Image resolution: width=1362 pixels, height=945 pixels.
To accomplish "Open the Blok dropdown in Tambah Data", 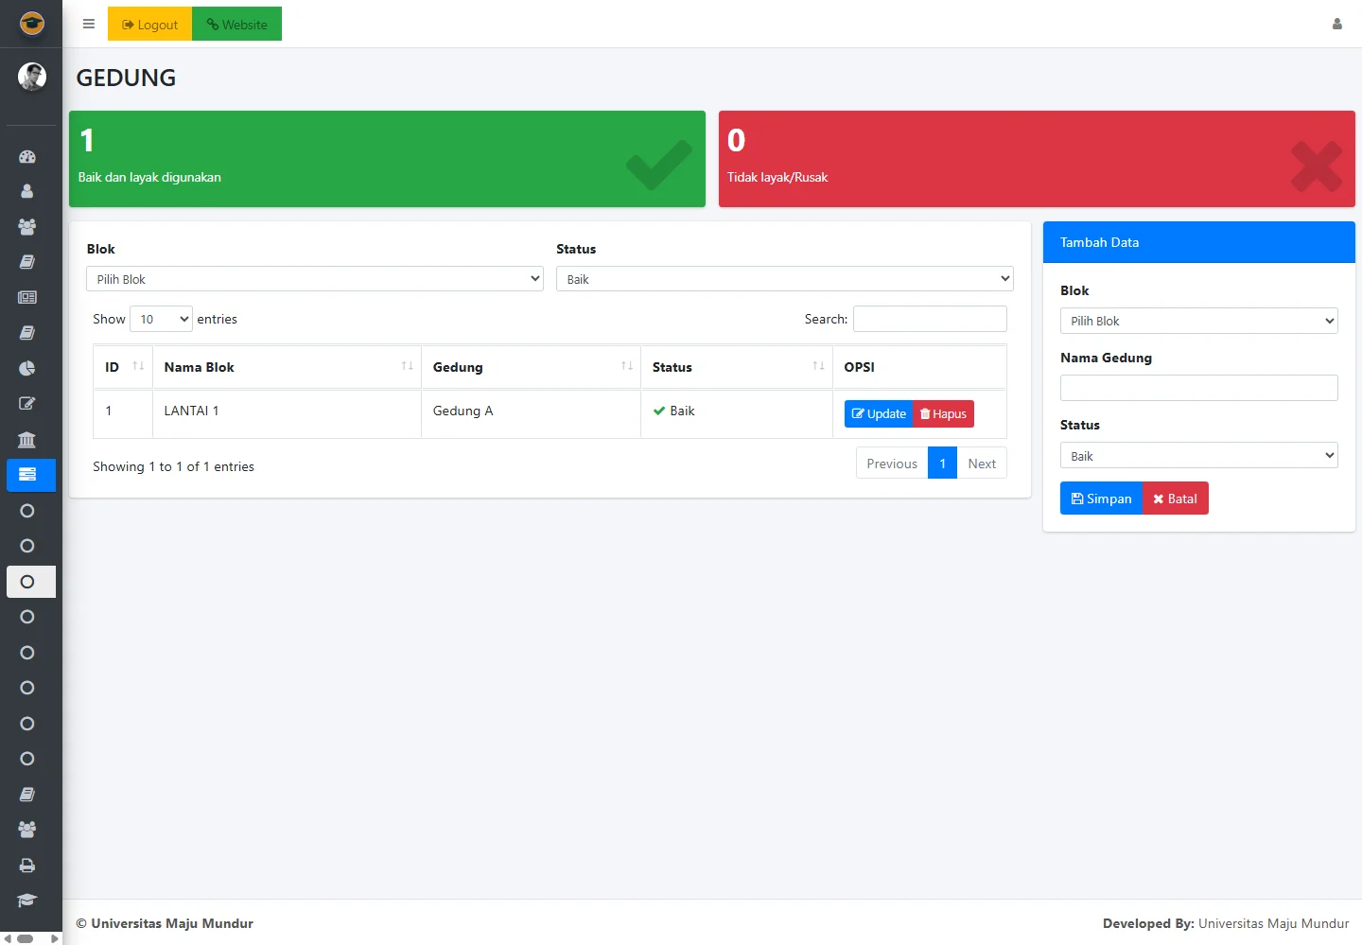I will (x=1198, y=321).
